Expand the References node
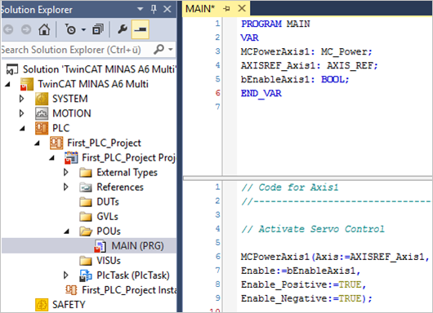This screenshot has height=313, width=433. coord(65,187)
